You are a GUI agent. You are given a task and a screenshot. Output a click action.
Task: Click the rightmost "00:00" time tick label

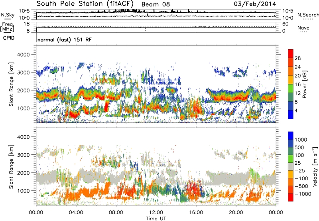pyautogui.click(x=276, y=213)
